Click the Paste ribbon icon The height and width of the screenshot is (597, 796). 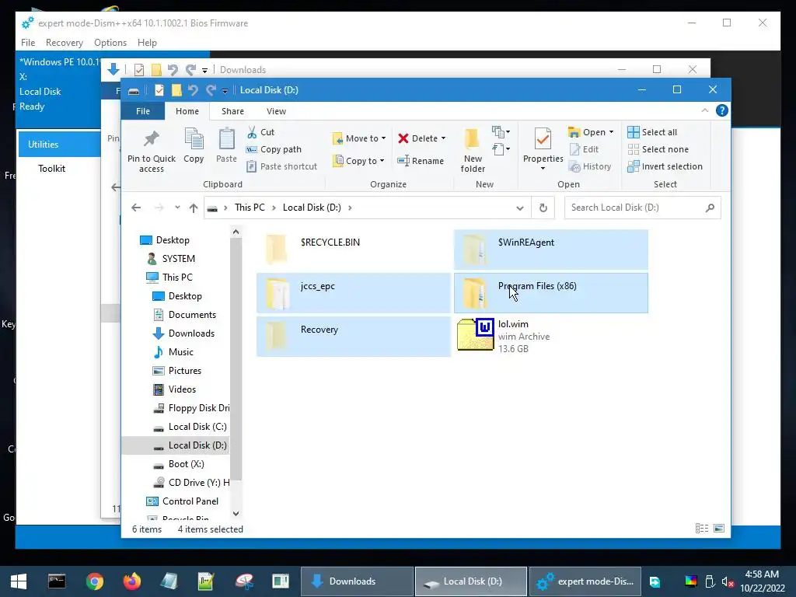[x=226, y=146]
